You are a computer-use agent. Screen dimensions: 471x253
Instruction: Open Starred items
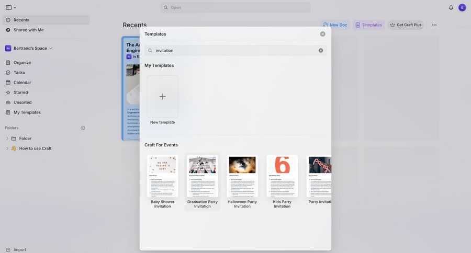click(x=21, y=93)
